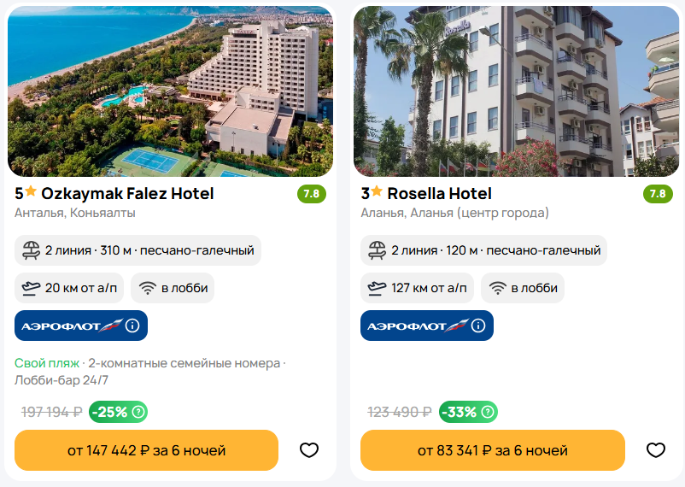View Rosella Hotel building photo
This screenshot has height=487, width=685.
pos(517,91)
